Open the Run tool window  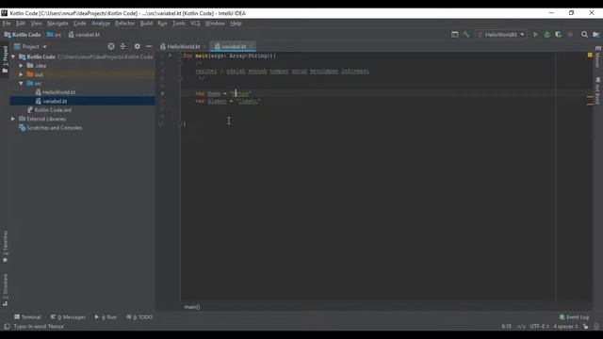(x=106, y=317)
